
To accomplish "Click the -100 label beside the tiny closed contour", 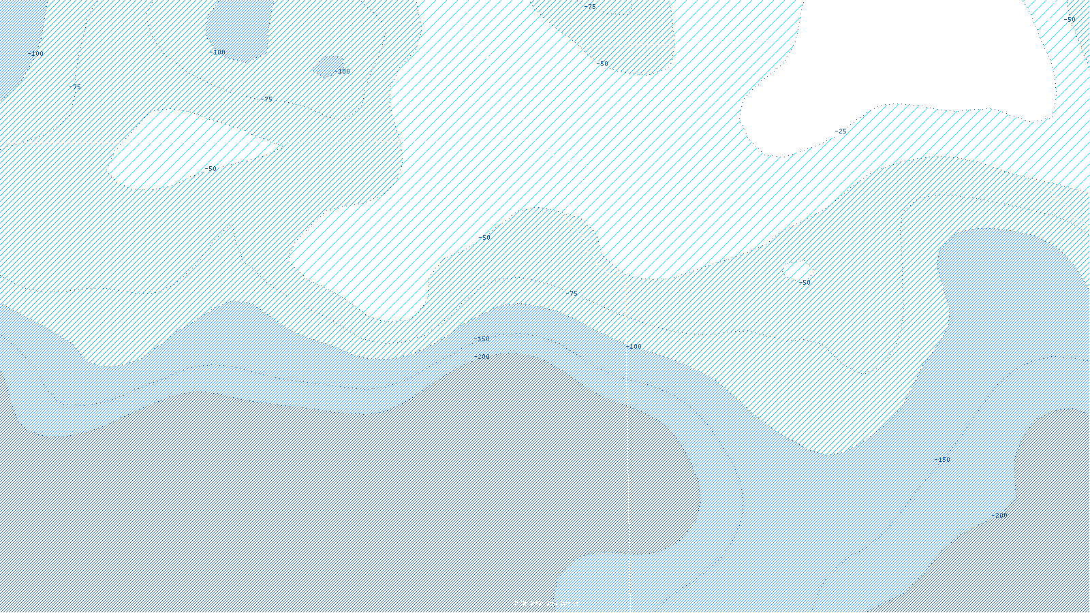I will [342, 72].
